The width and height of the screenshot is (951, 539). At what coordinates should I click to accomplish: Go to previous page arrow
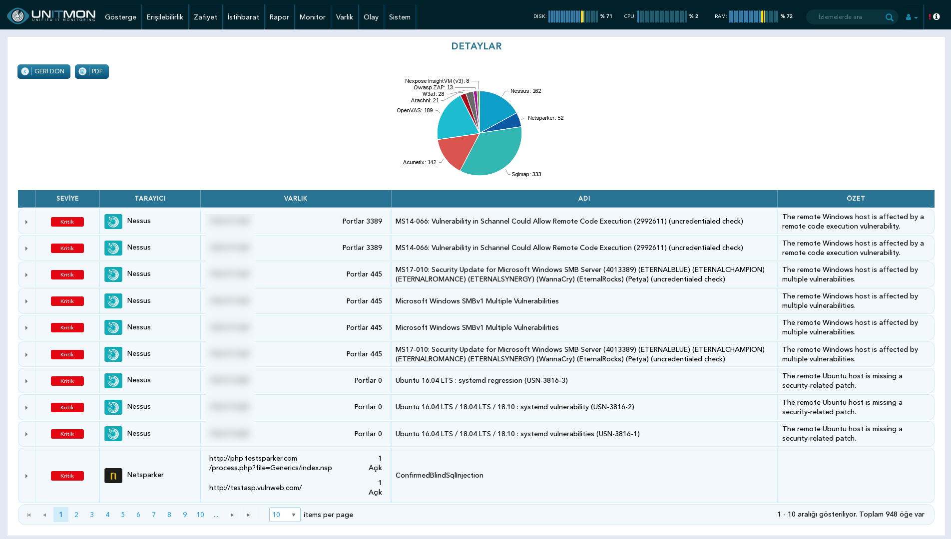[44, 515]
